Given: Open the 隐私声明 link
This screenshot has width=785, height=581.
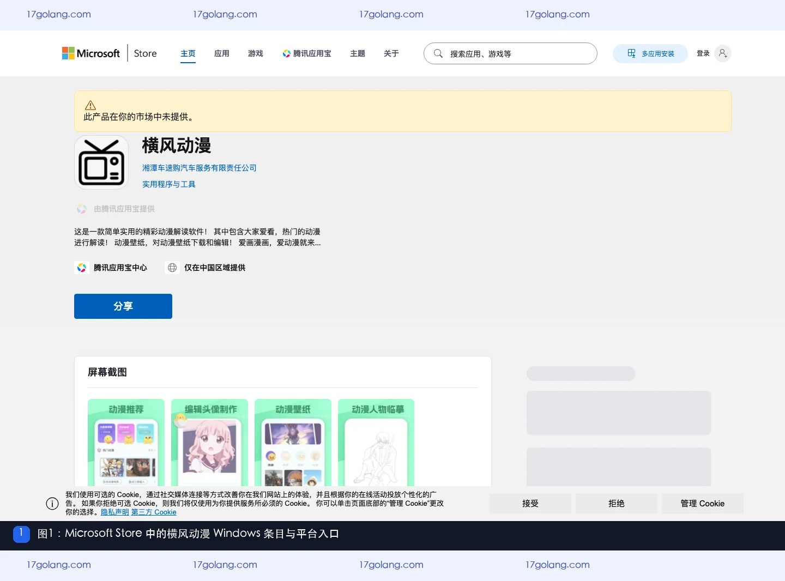Looking at the screenshot, I should [x=115, y=512].
